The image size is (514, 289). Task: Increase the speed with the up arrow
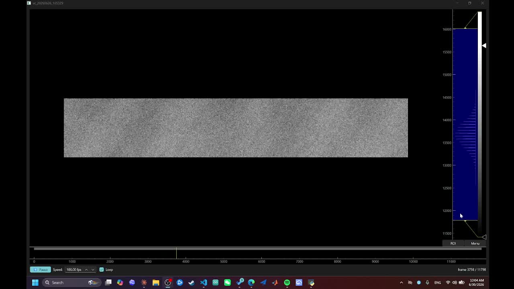pyautogui.click(x=86, y=270)
